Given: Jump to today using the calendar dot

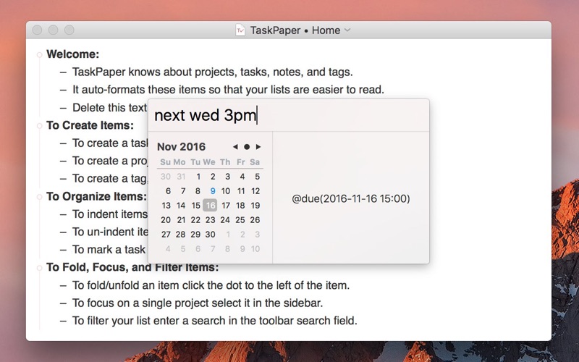Looking at the screenshot, I should pos(247,147).
